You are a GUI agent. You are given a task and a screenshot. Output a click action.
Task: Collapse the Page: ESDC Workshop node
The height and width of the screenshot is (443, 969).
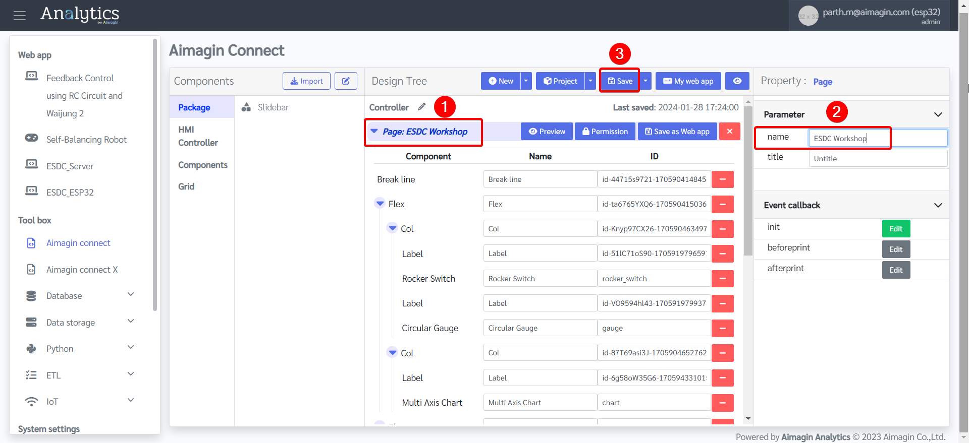(x=374, y=131)
